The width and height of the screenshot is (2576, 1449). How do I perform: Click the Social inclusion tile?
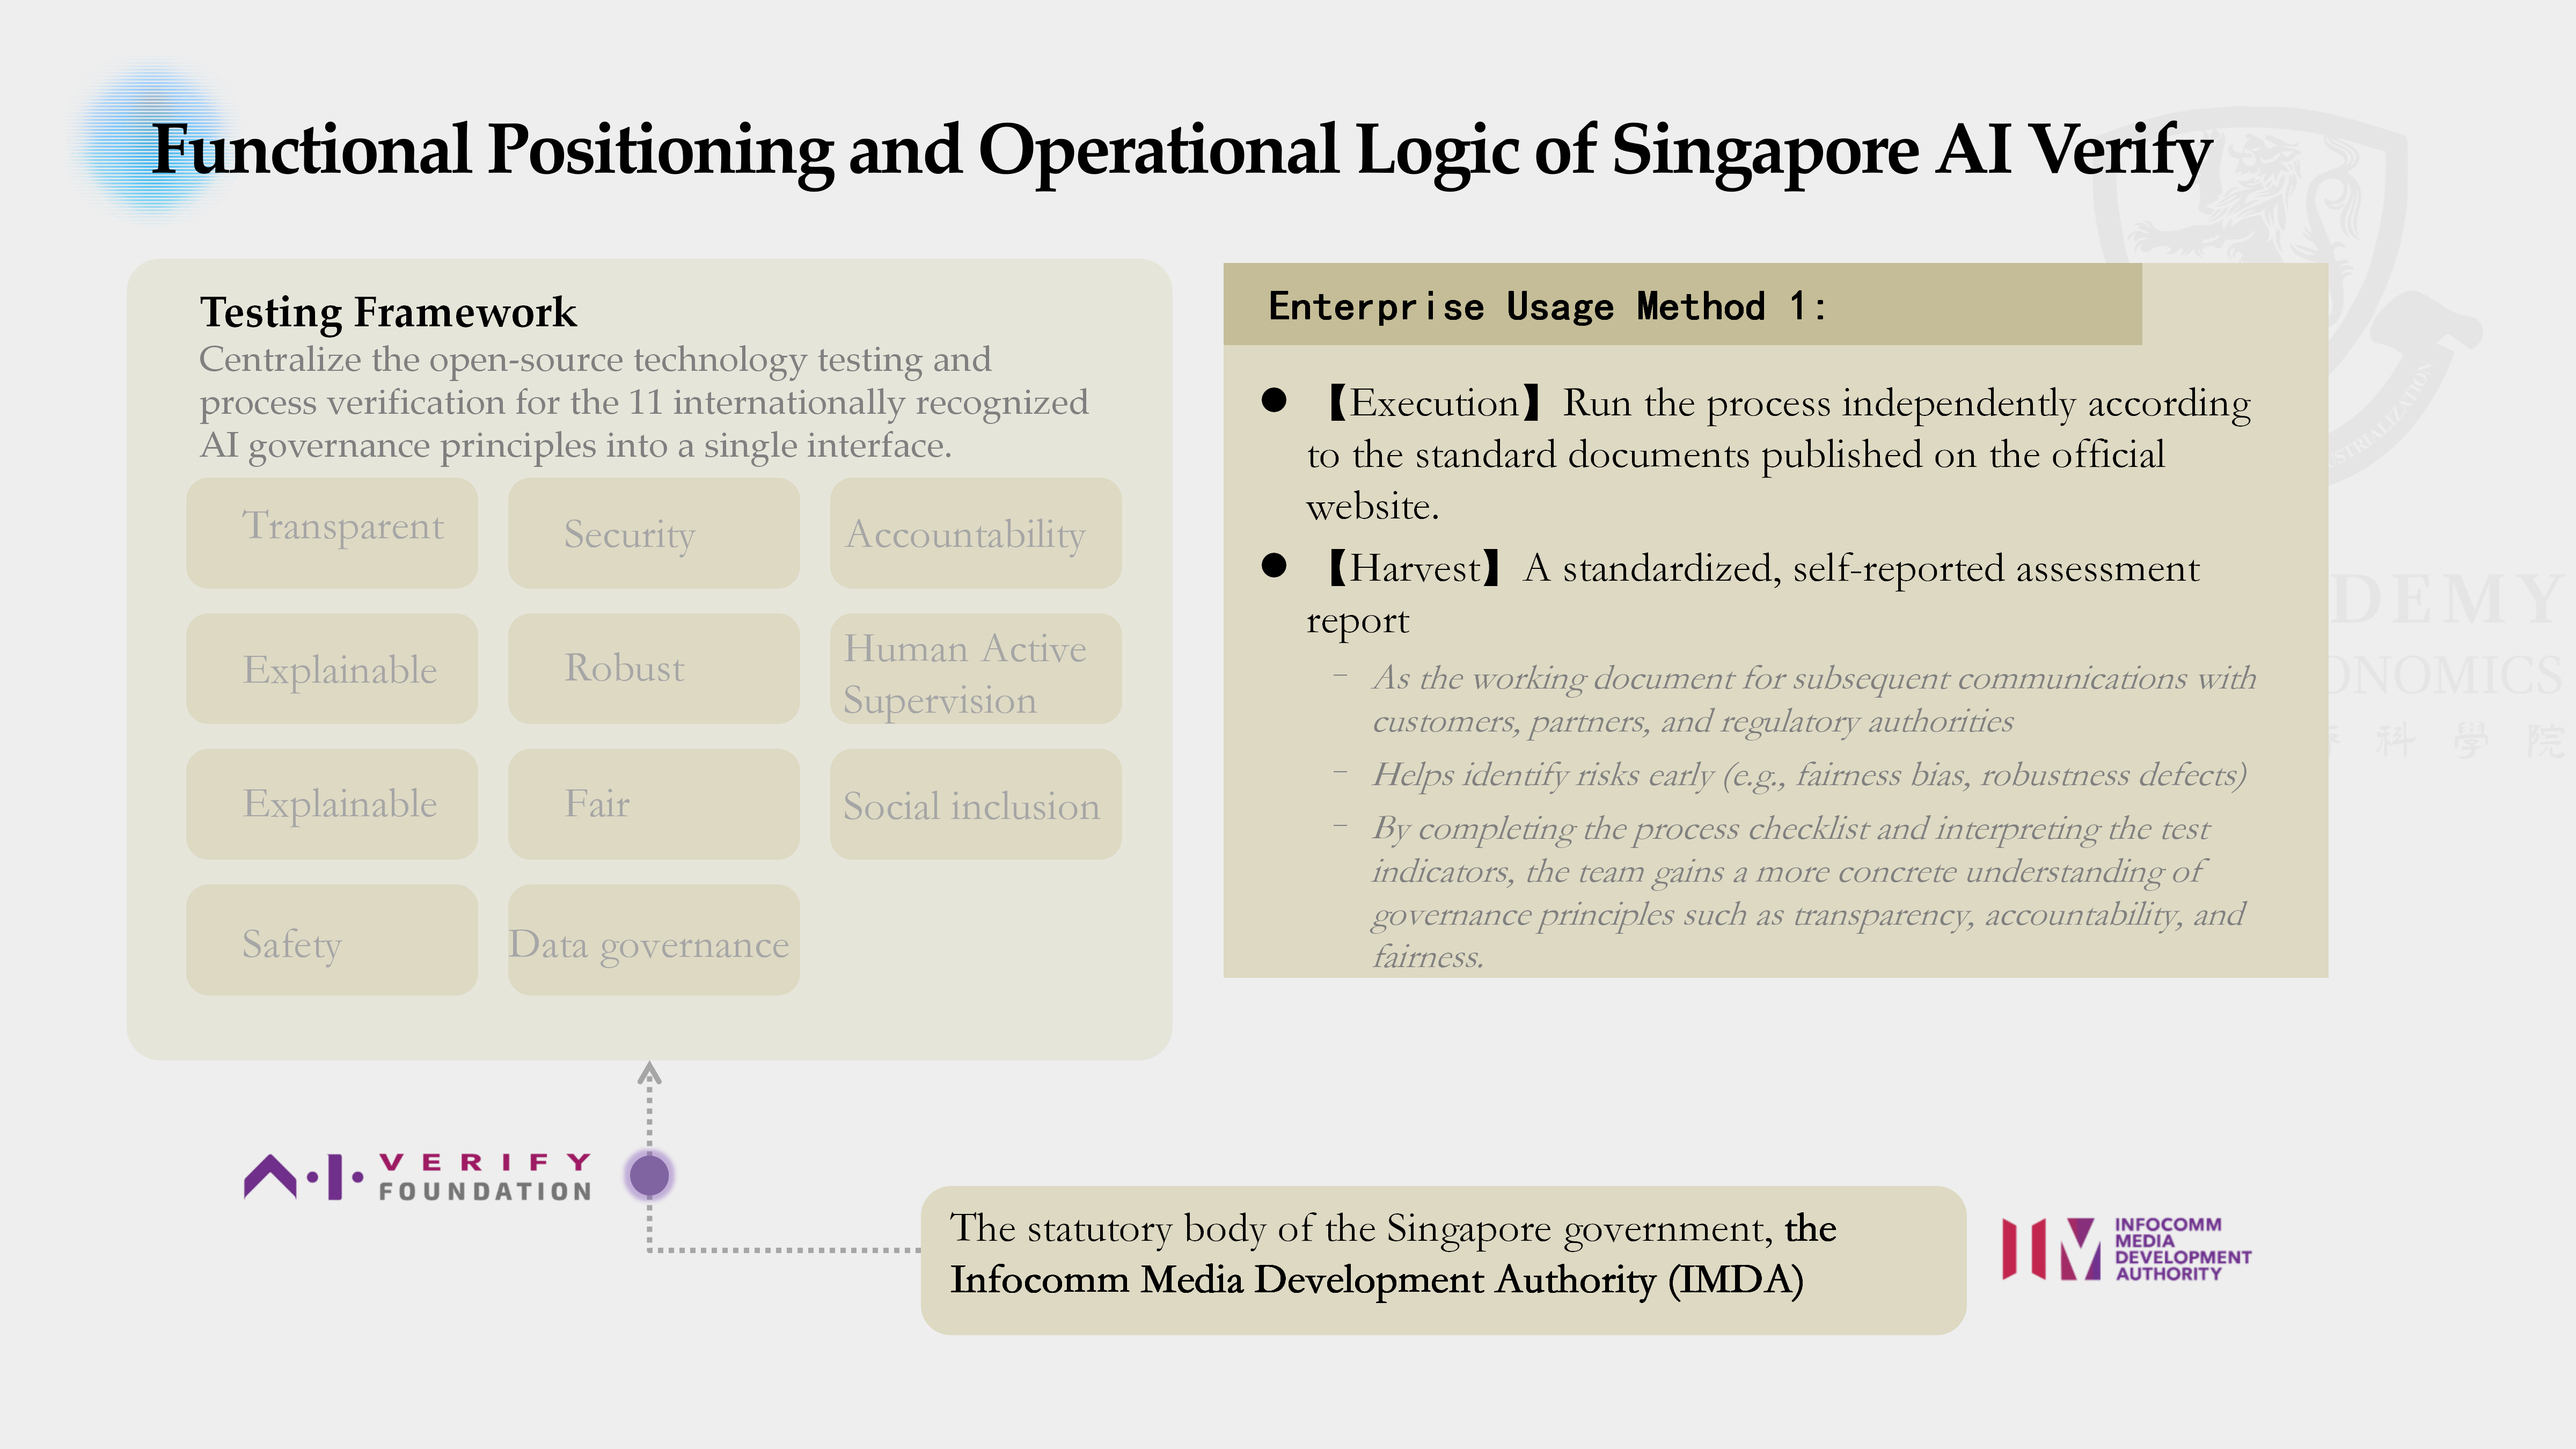pyautogui.click(x=975, y=803)
